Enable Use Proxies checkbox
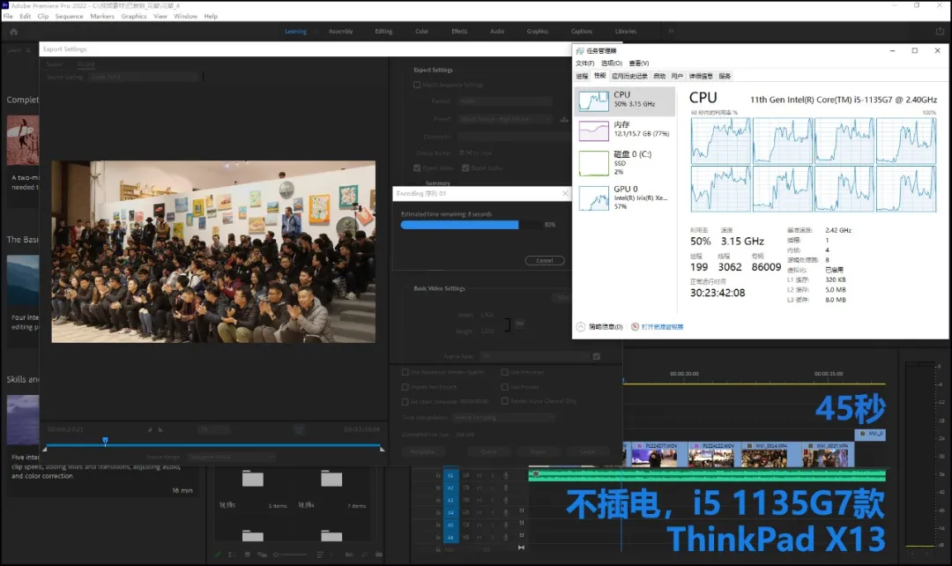The height and width of the screenshot is (566, 952). pos(504,387)
